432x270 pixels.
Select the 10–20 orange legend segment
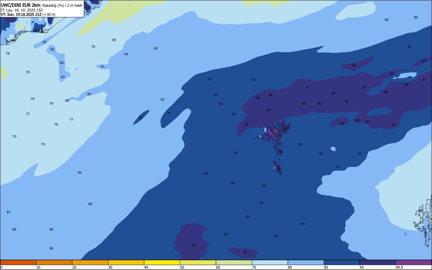(x=54, y=262)
